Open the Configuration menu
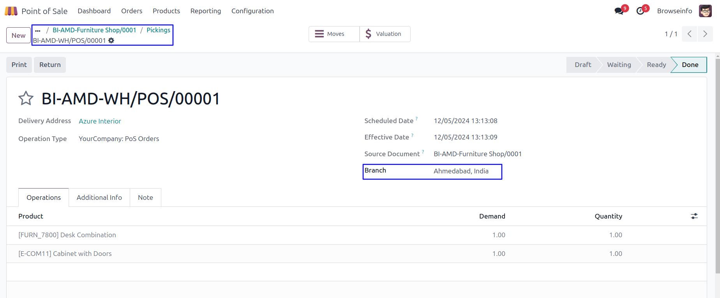This screenshot has width=720, height=298. click(252, 11)
